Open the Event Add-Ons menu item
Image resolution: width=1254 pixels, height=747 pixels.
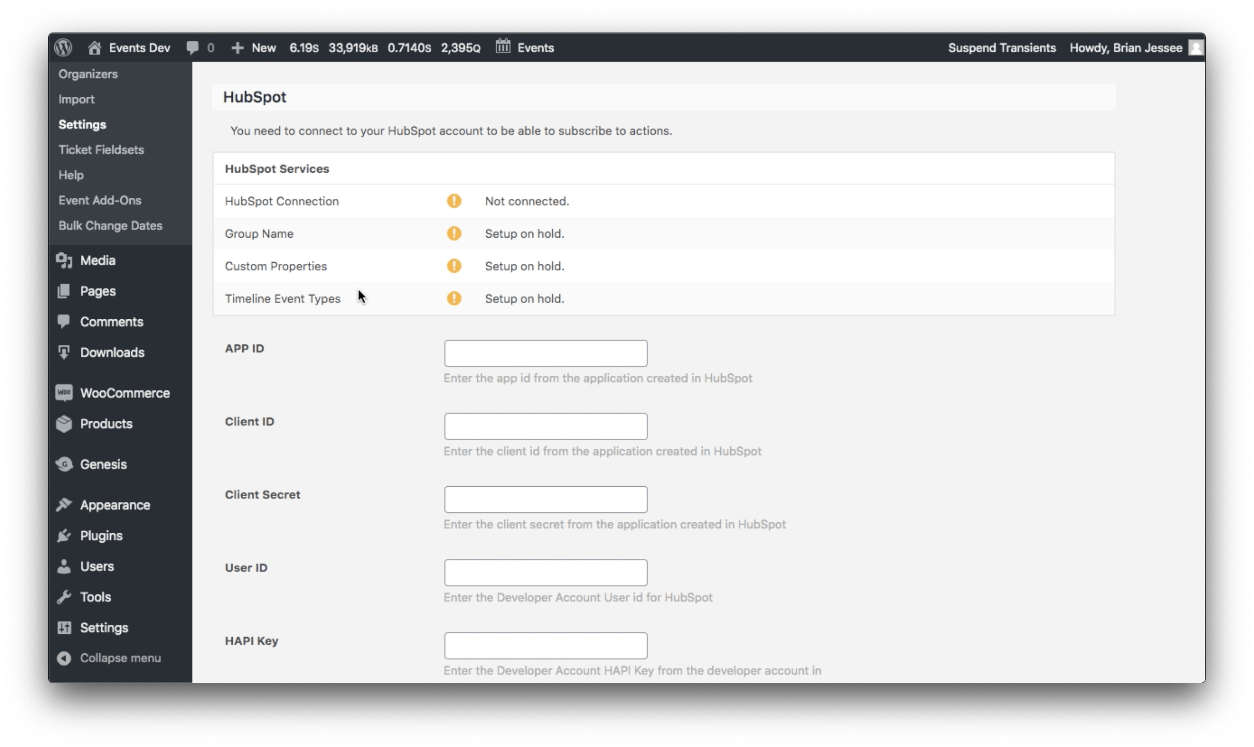click(x=99, y=200)
